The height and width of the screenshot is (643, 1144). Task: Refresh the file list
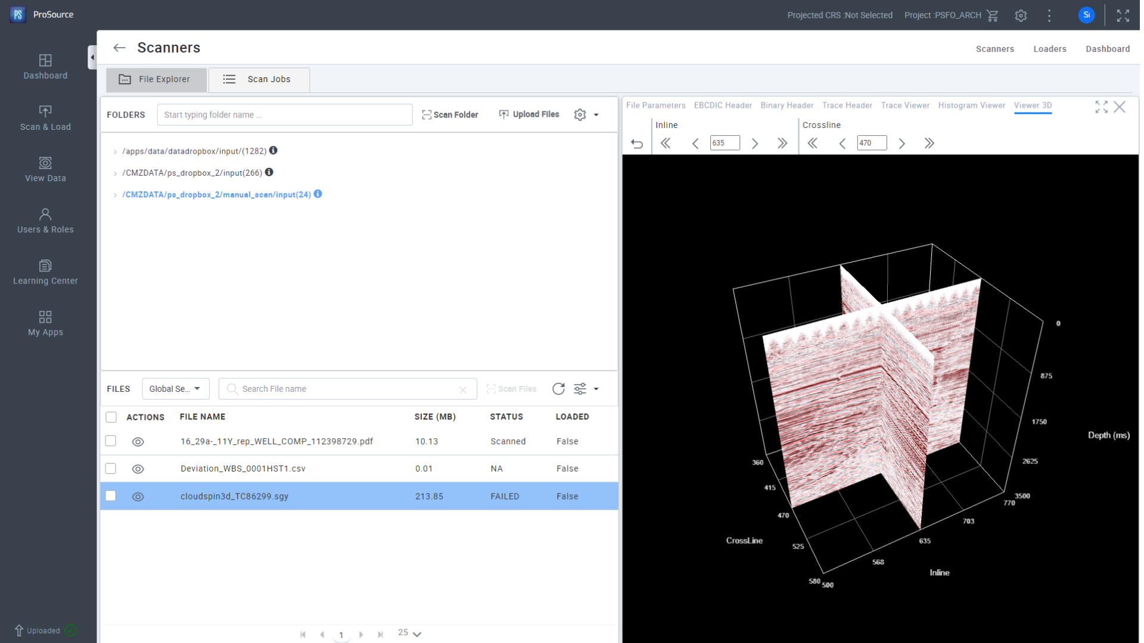coord(558,389)
